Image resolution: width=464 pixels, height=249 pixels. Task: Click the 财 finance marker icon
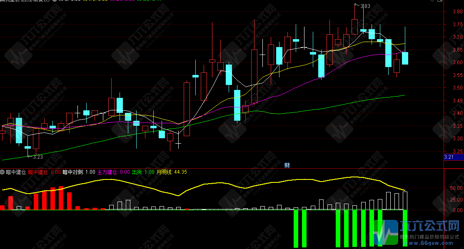[x=287, y=165]
